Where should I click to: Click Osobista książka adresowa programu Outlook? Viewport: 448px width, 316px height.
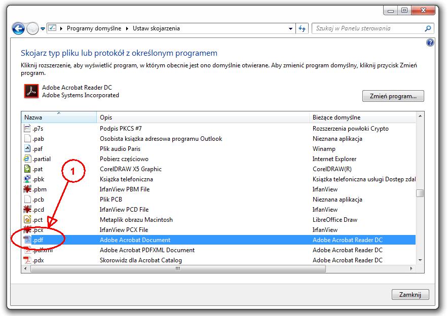pyautogui.click(x=161, y=139)
